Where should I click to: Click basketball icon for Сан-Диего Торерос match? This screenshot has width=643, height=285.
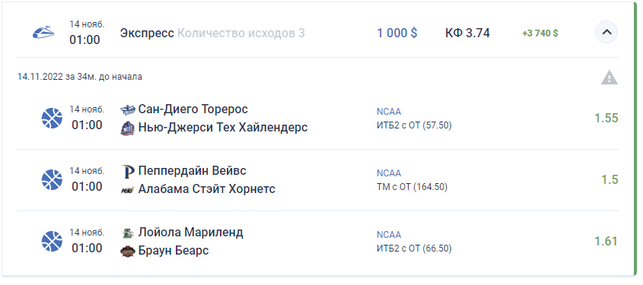52,119
